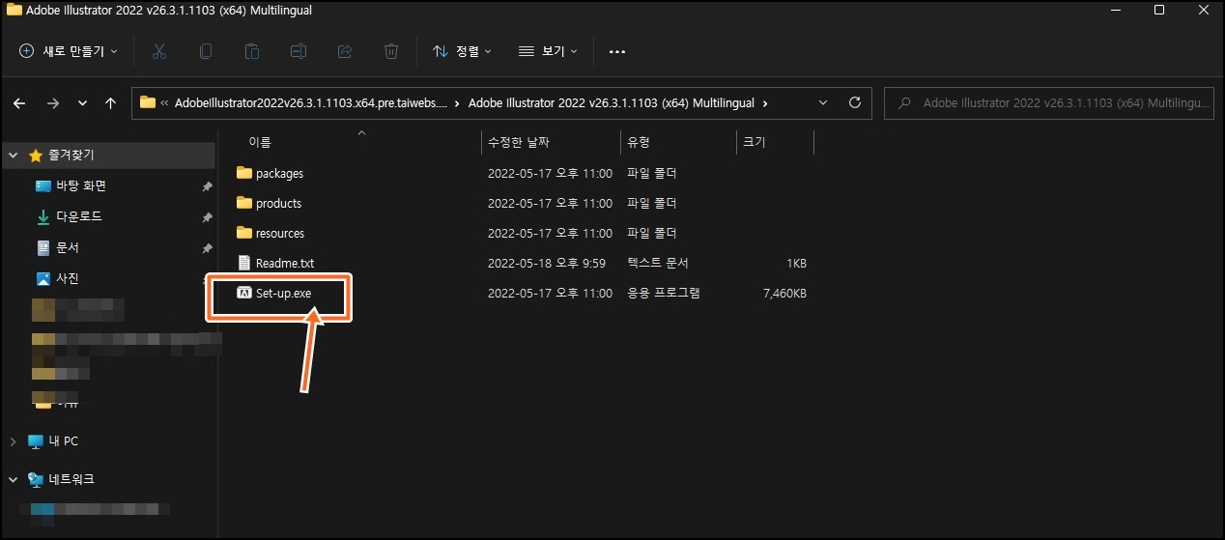The height and width of the screenshot is (540, 1225).
Task: Click the 다운로드 download arrow icon
Action: [x=43, y=217]
